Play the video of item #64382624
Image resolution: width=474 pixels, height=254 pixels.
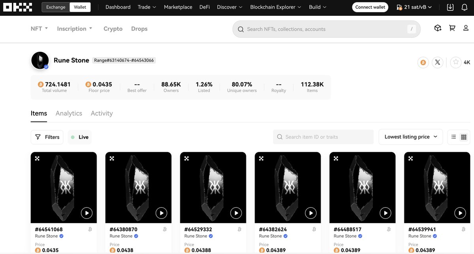pyautogui.click(x=310, y=213)
